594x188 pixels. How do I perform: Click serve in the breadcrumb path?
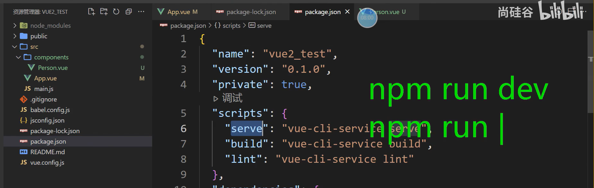point(264,26)
